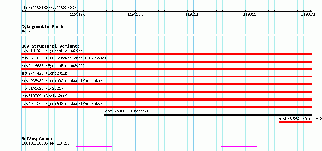
Task: Open variant nsv4038035 (gnomADStructuralVariants) label
Action: (x=62, y=81)
